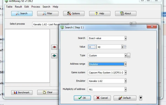The width and height of the screenshot is (166, 105).
Task: Click the black down-arrow expand options button
Action: coord(141,98)
